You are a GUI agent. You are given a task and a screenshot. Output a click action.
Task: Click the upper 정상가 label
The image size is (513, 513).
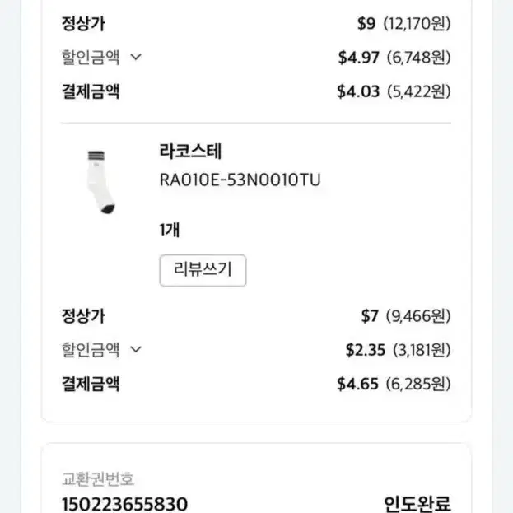point(83,24)
